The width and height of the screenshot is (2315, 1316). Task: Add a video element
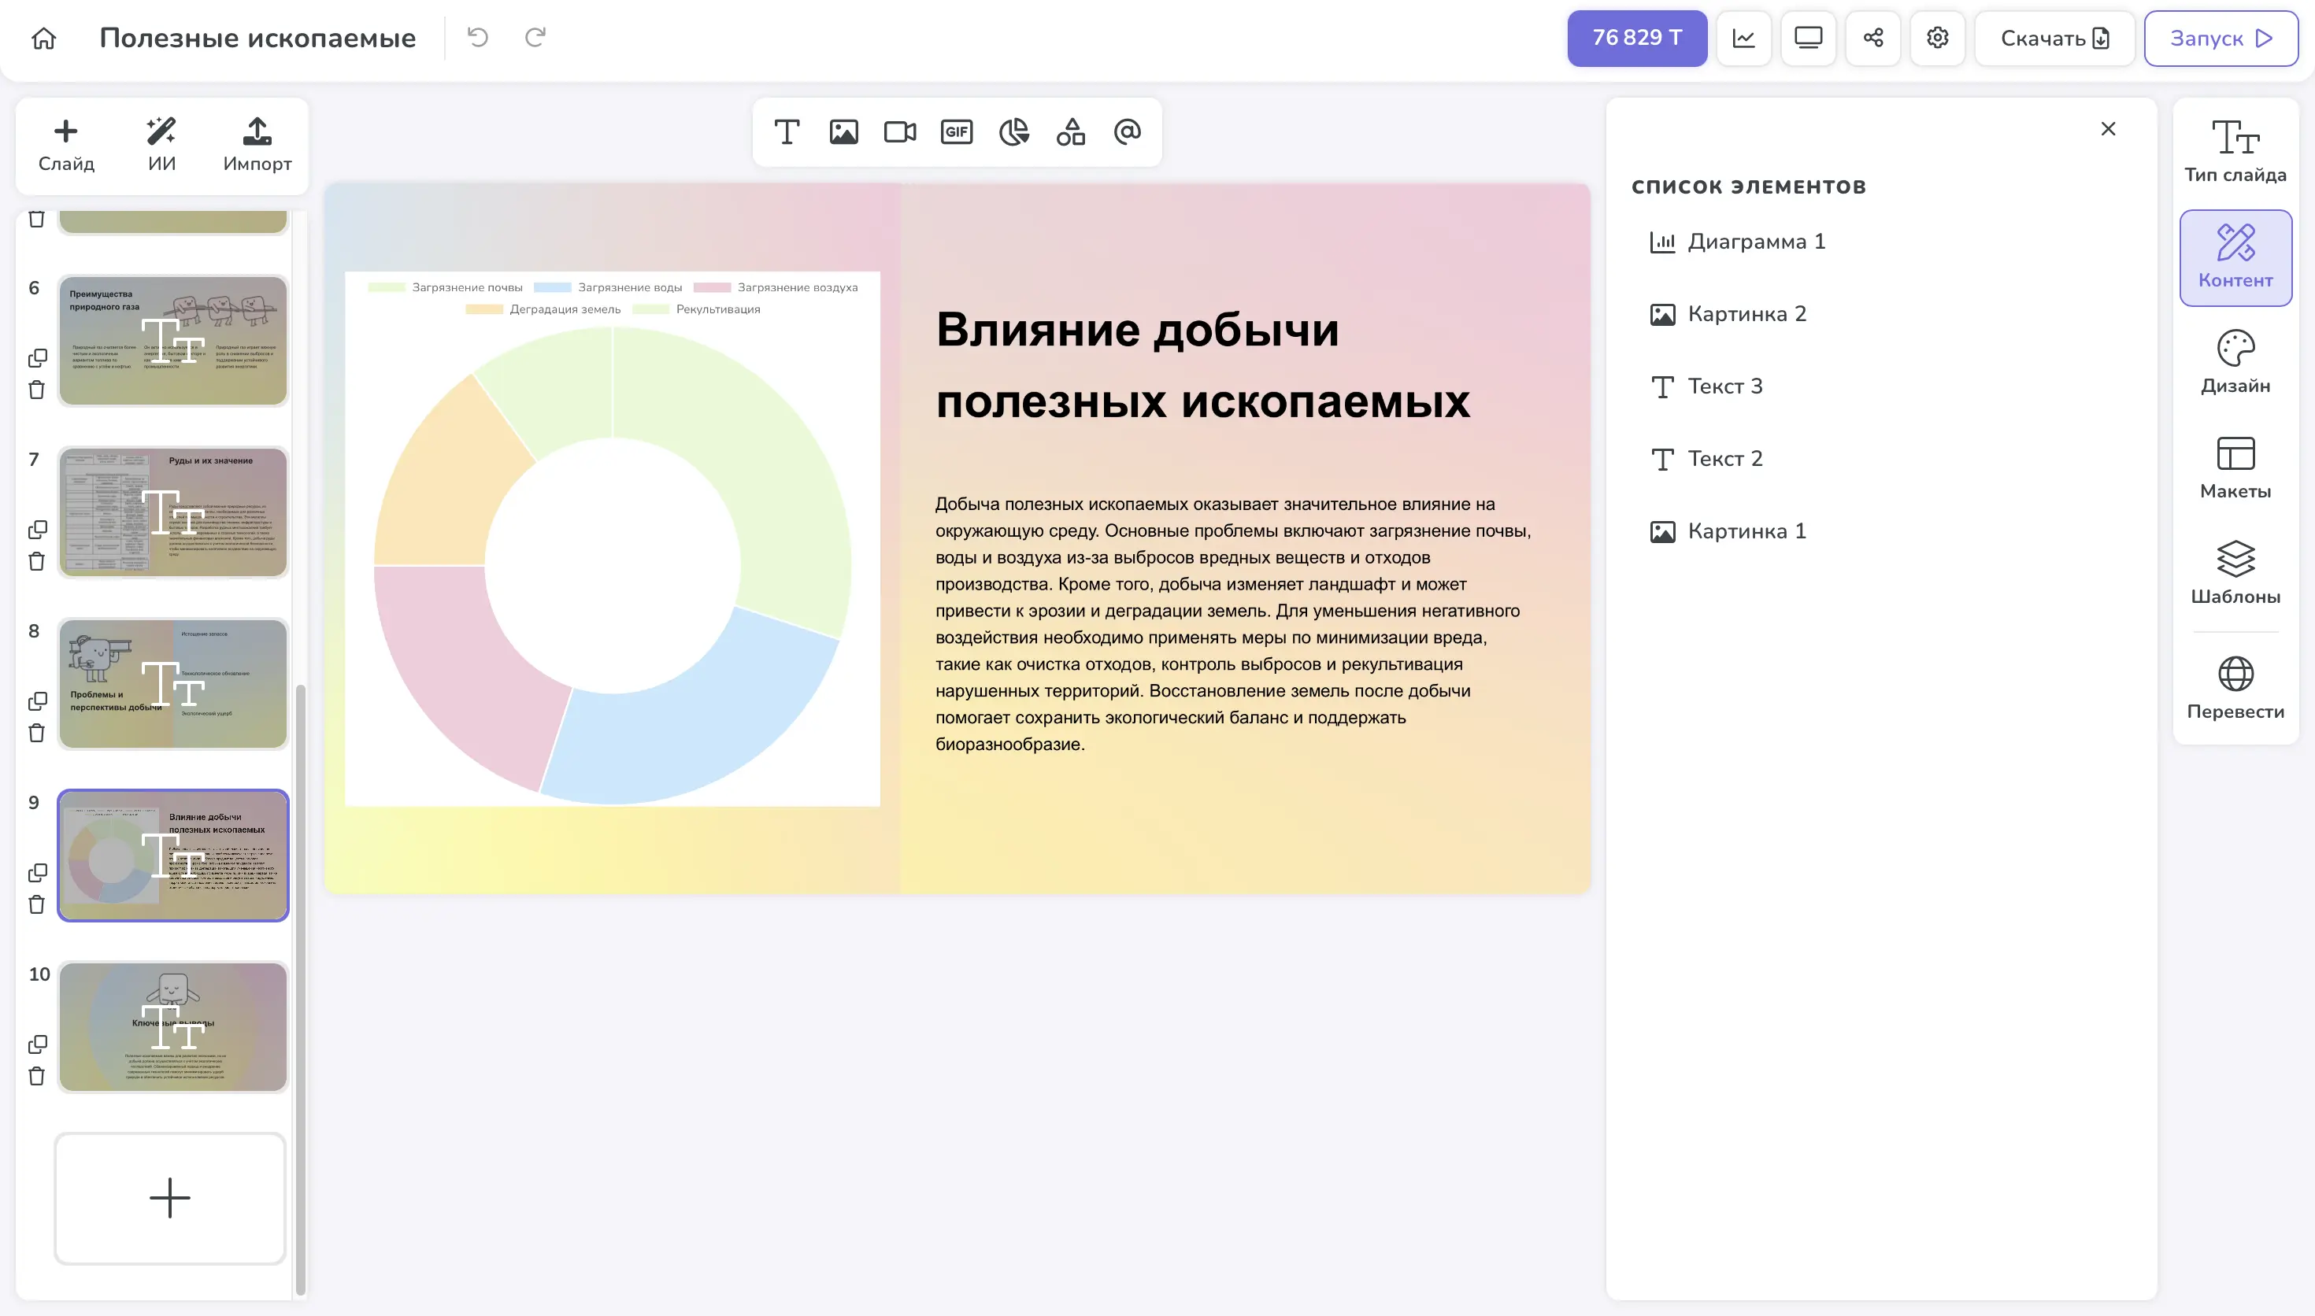tap(899, 132)
